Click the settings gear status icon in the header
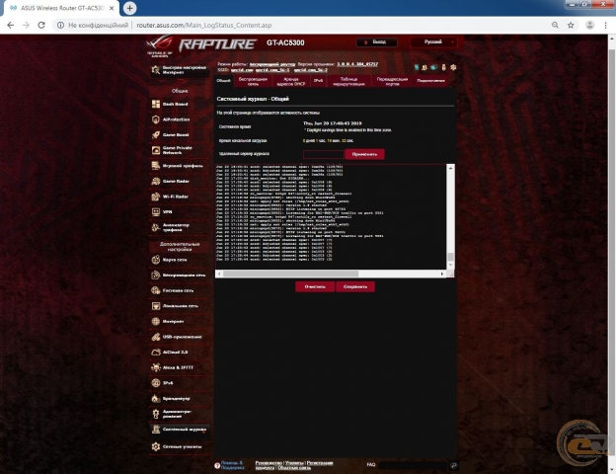The width and height of the screenshot is (616, 474). 453,67
